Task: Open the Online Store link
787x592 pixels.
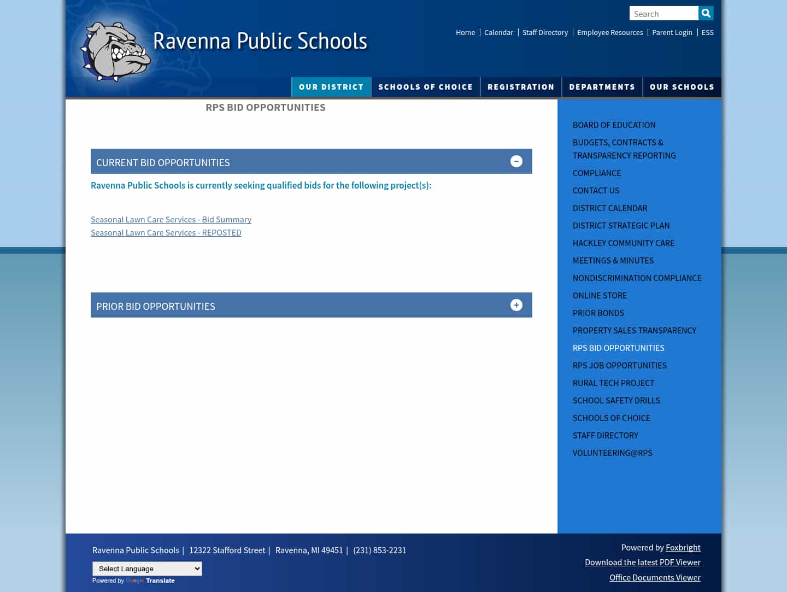Action: (x=600, y=296)
